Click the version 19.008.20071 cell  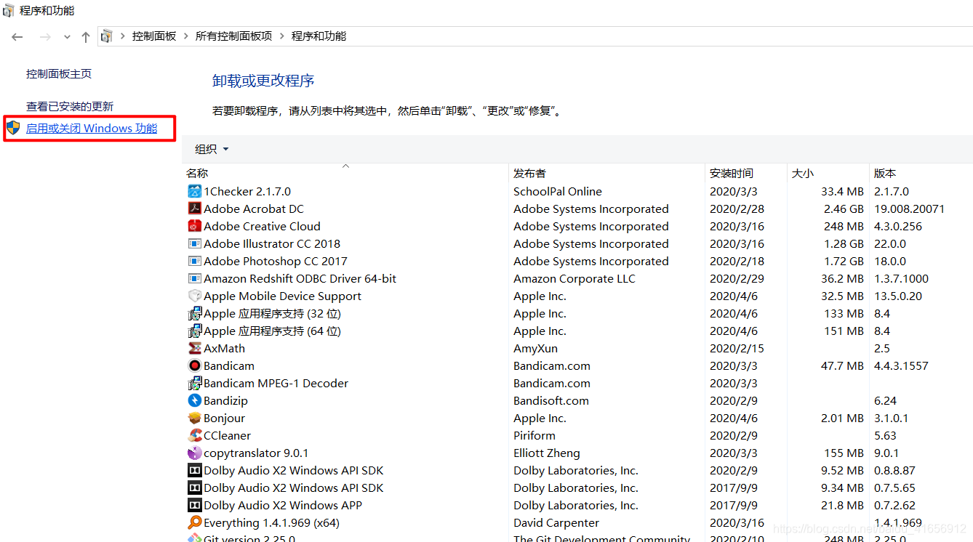(909, 209)
